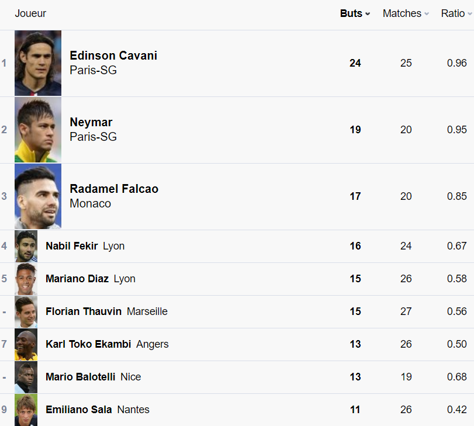Select Radamel Falcao's portrait image
Screen dimensions: 474x426
click(x=38, y=196)
